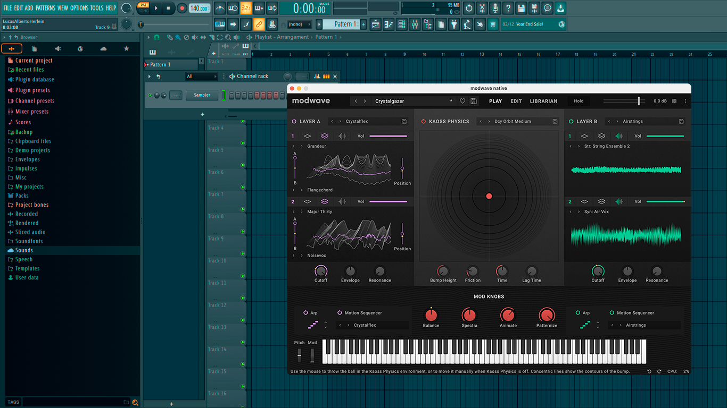Click the save icon next to Crystalflex
This screenshot has width=727, height=408.
(404, 122)
